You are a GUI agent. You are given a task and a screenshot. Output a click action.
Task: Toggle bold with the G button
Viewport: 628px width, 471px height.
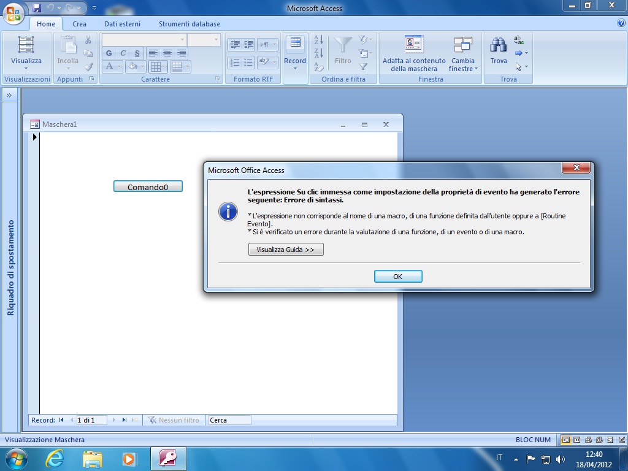pos(109,53)
